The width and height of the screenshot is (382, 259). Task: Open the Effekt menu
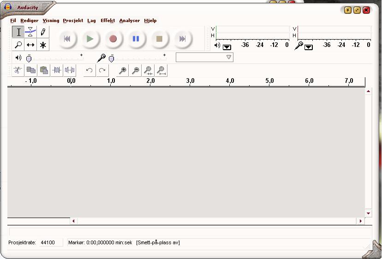click(x=108, y=21)
